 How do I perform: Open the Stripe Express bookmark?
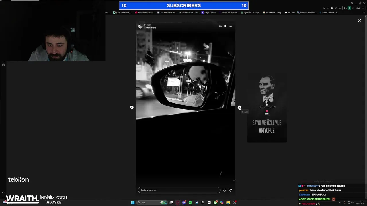[209, 13]
